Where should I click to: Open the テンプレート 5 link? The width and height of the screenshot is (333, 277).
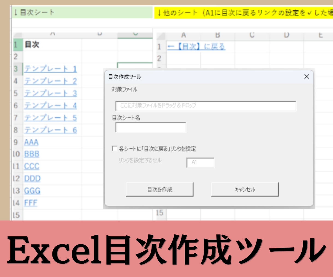[x=50, y=118]
